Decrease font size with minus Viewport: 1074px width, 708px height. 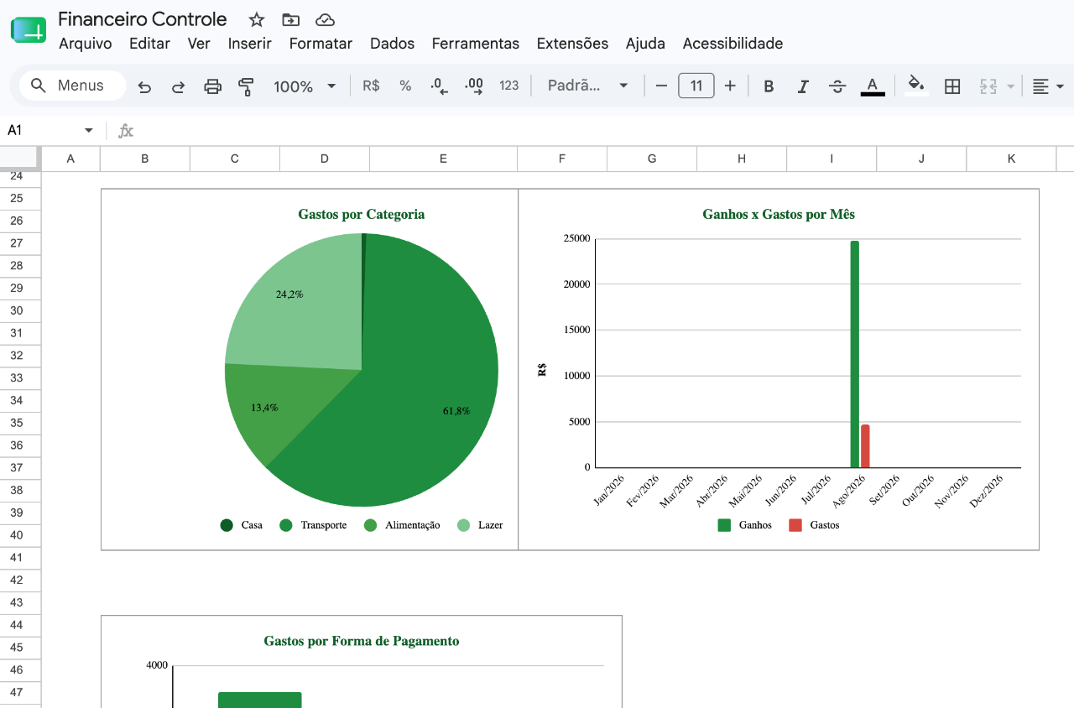(x=661, y=86)
